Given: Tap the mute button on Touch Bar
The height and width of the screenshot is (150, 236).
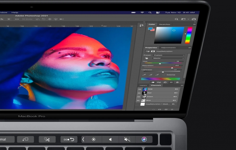Looking at the screenshot, I should tap(127, 140).
